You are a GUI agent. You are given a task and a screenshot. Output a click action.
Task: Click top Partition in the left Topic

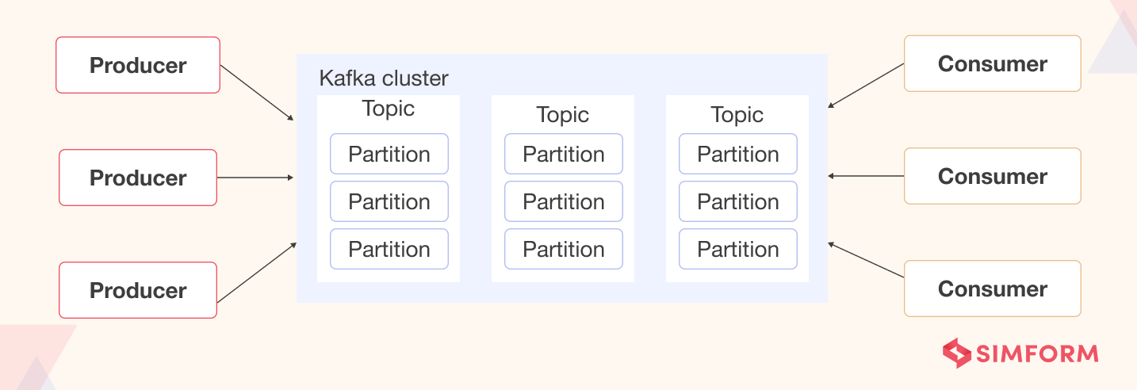tap(389, 154)
